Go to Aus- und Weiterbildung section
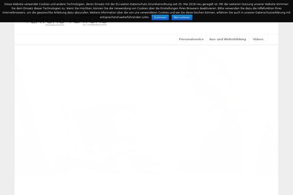The image size is (293, 195). pyautogui.click(x=228, y=39)
